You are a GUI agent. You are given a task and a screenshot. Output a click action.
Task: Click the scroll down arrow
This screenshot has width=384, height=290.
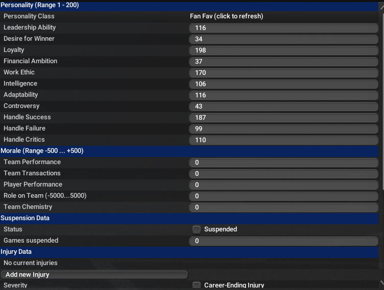click(x=381, y=282)
